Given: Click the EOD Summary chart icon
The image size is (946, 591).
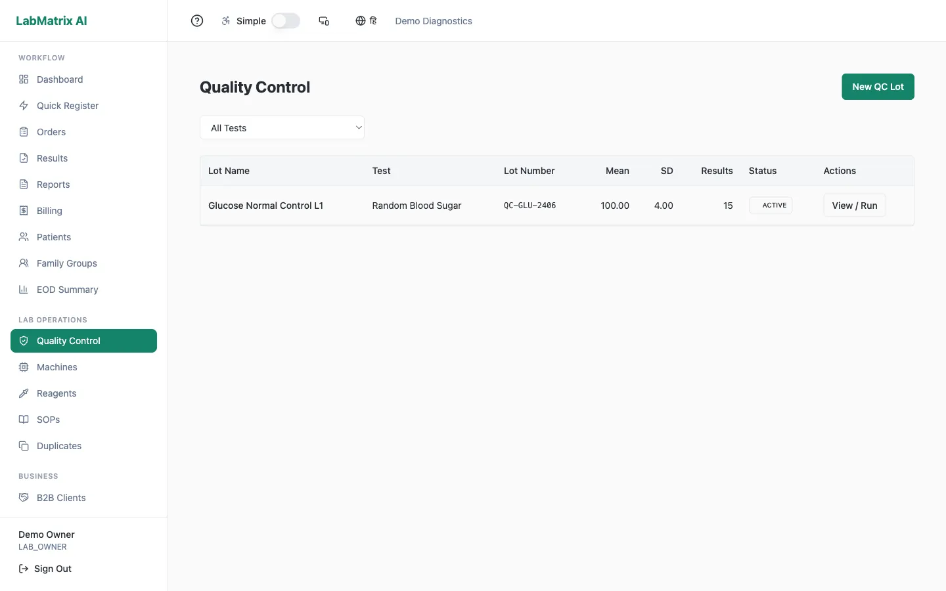Looking at the screenshot, I should pyautogui.click(x=24, y=290).
